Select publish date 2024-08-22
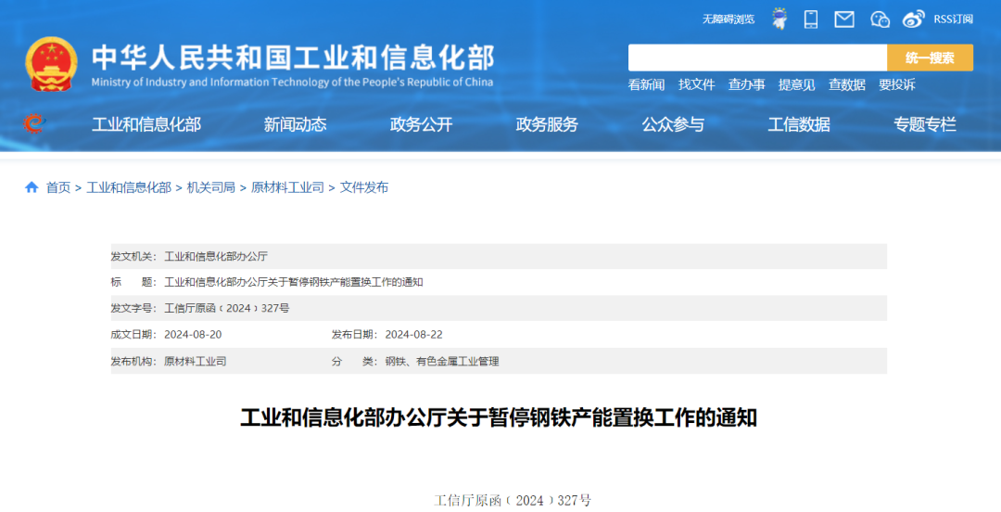The image size is (1001, 512). pyautogui.click(x=413, y=334)
